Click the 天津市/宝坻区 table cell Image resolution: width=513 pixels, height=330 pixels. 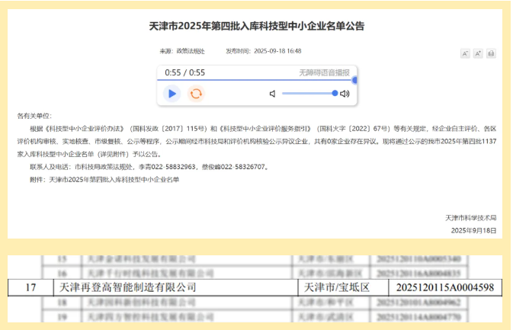[336, 287]
